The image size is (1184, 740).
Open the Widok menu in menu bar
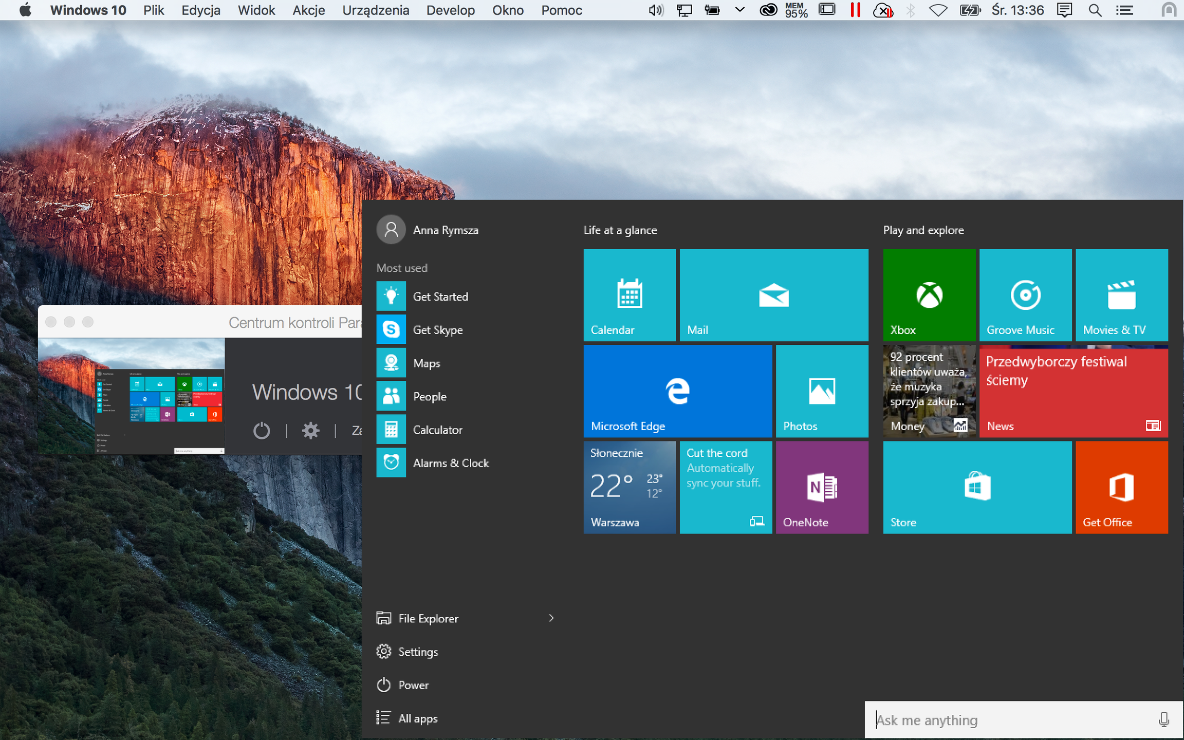point(256,10)
